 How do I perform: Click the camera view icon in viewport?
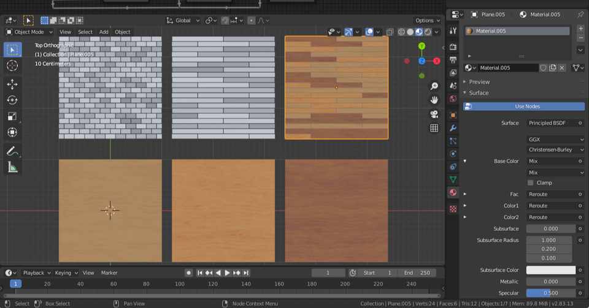[x=434, y=114]
